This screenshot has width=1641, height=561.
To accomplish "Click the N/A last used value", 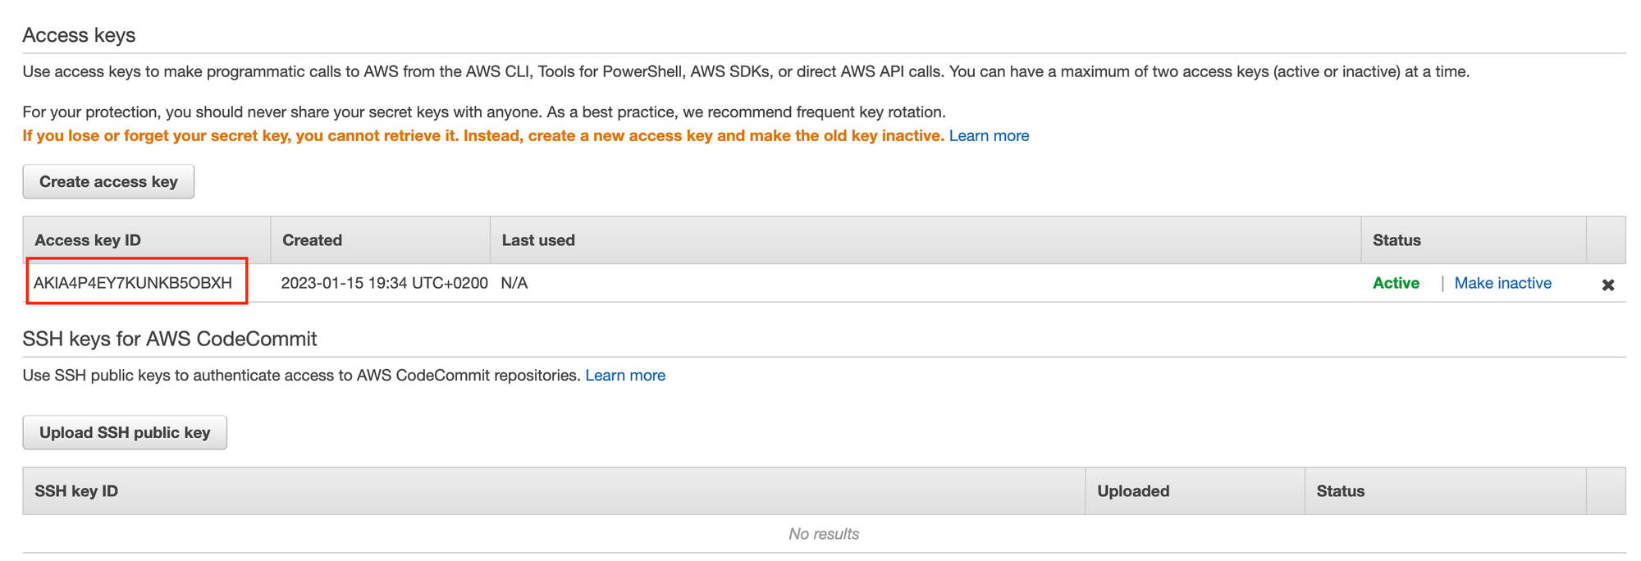I will point(514,283).
